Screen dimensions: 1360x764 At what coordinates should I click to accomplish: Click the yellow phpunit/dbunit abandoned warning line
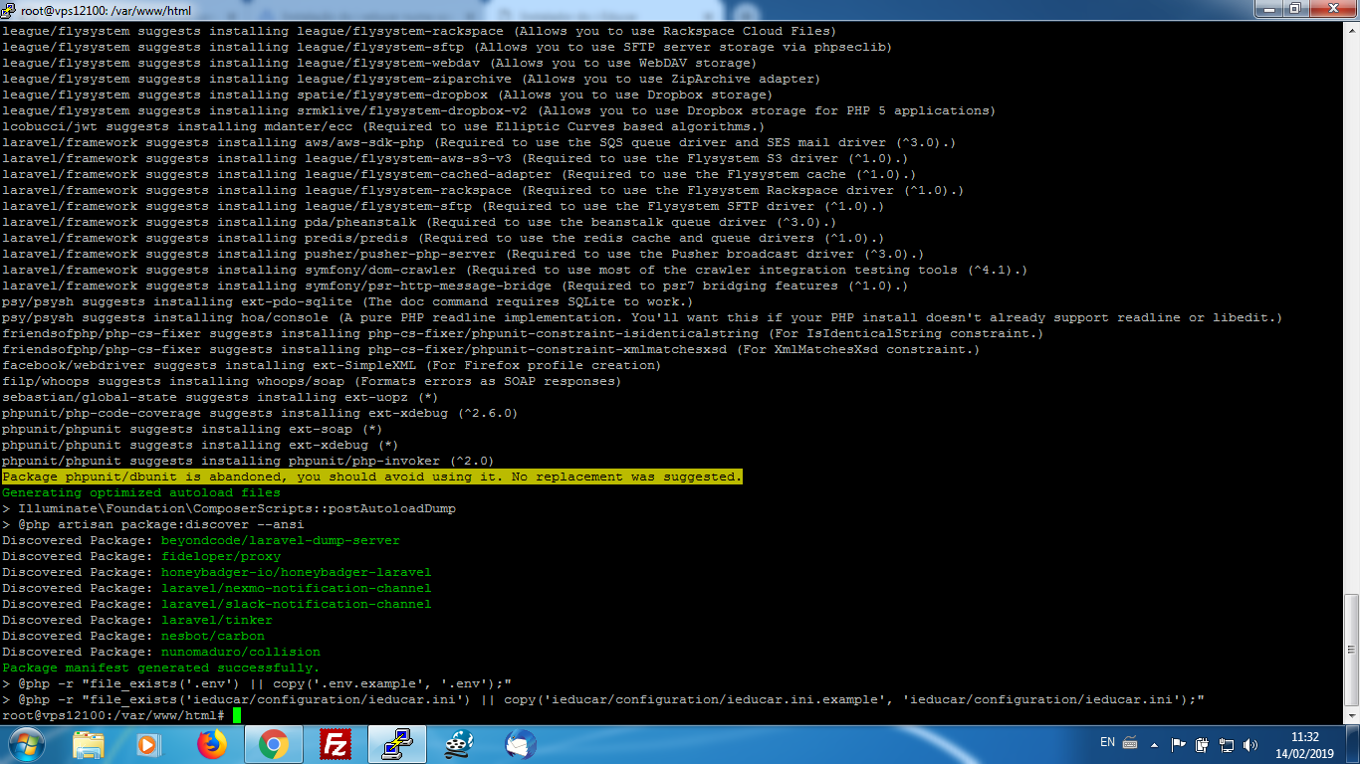pos(372,477)
